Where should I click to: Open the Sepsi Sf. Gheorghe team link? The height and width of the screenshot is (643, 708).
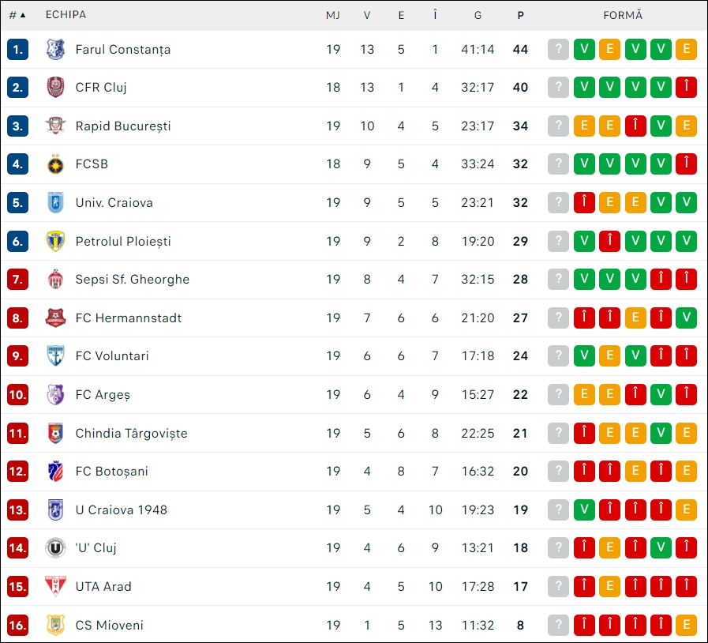(133, 280)
